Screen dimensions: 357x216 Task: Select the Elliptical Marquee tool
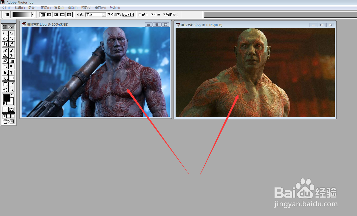coord(5,33)
